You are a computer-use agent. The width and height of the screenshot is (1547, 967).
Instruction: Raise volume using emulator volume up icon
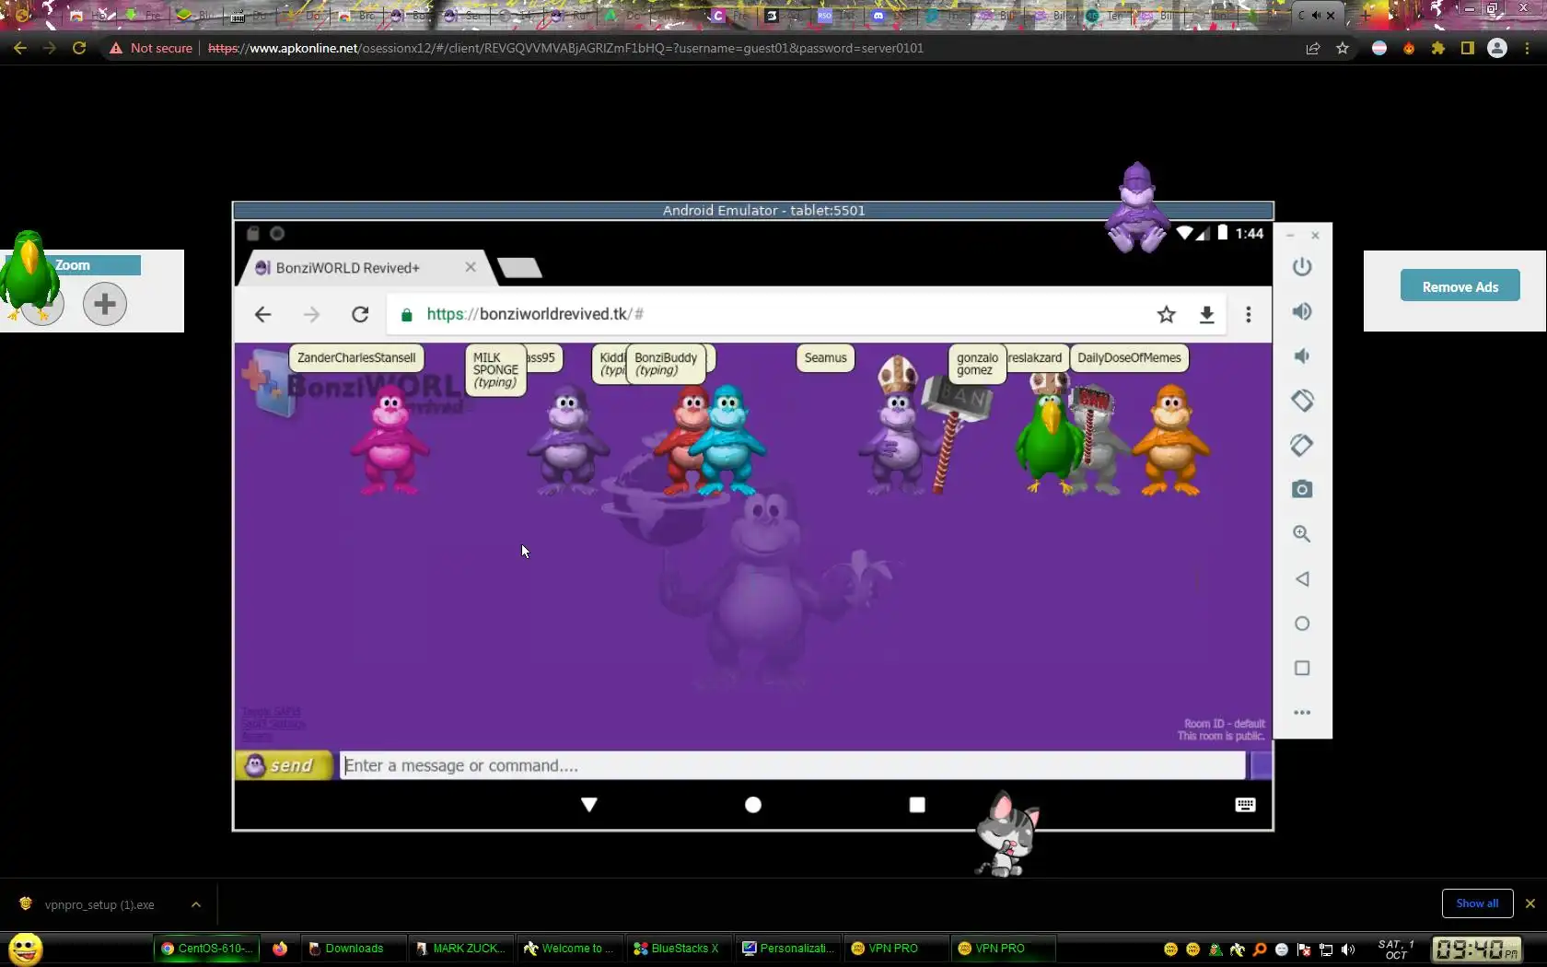pos(1301,311)
